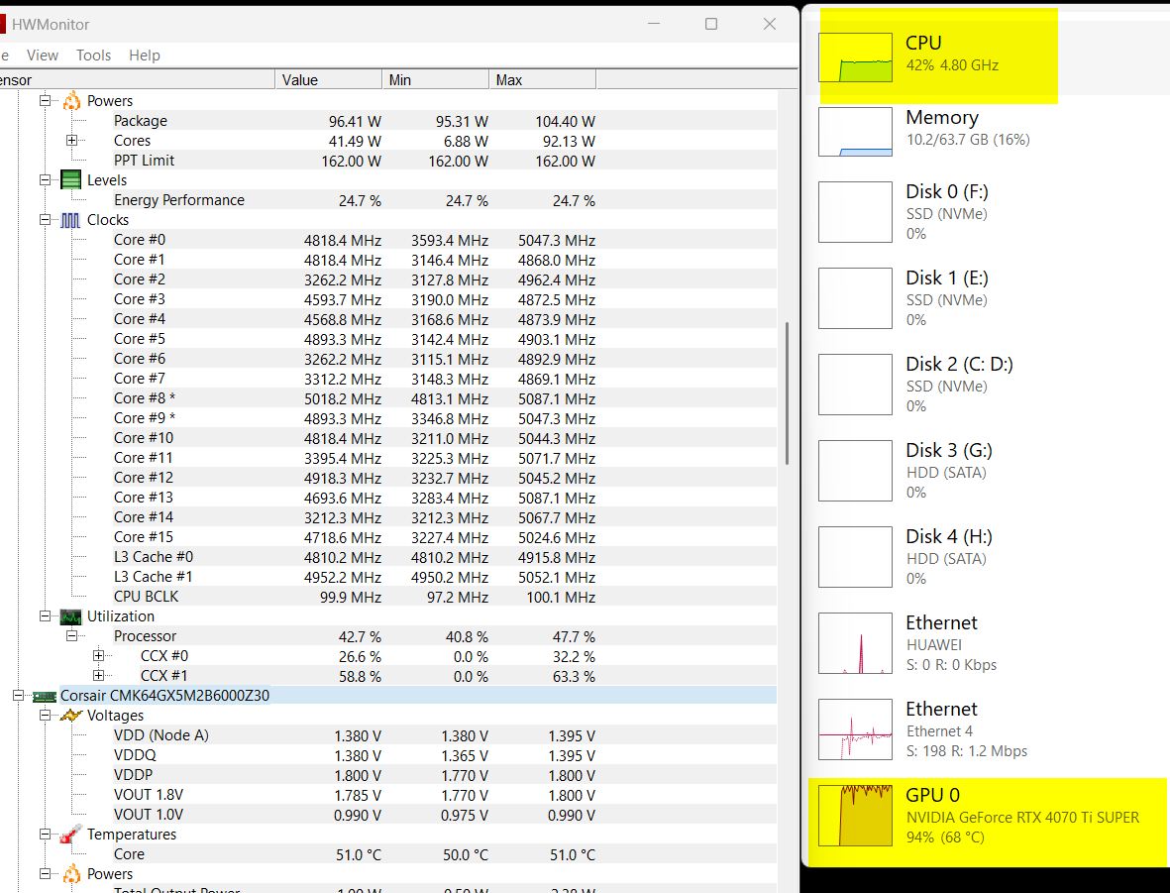
Task: Click the green Levels category icon
Action: pos(71,180)
